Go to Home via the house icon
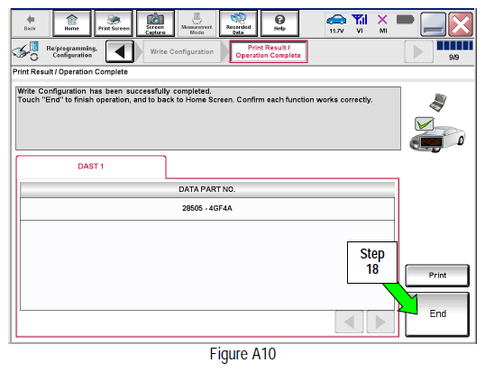The height and width of the screenshot is (372, 485). pos(72,23)
